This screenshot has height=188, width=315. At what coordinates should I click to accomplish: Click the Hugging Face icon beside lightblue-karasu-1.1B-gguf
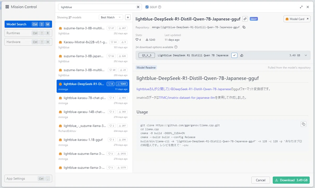(60, 140)
